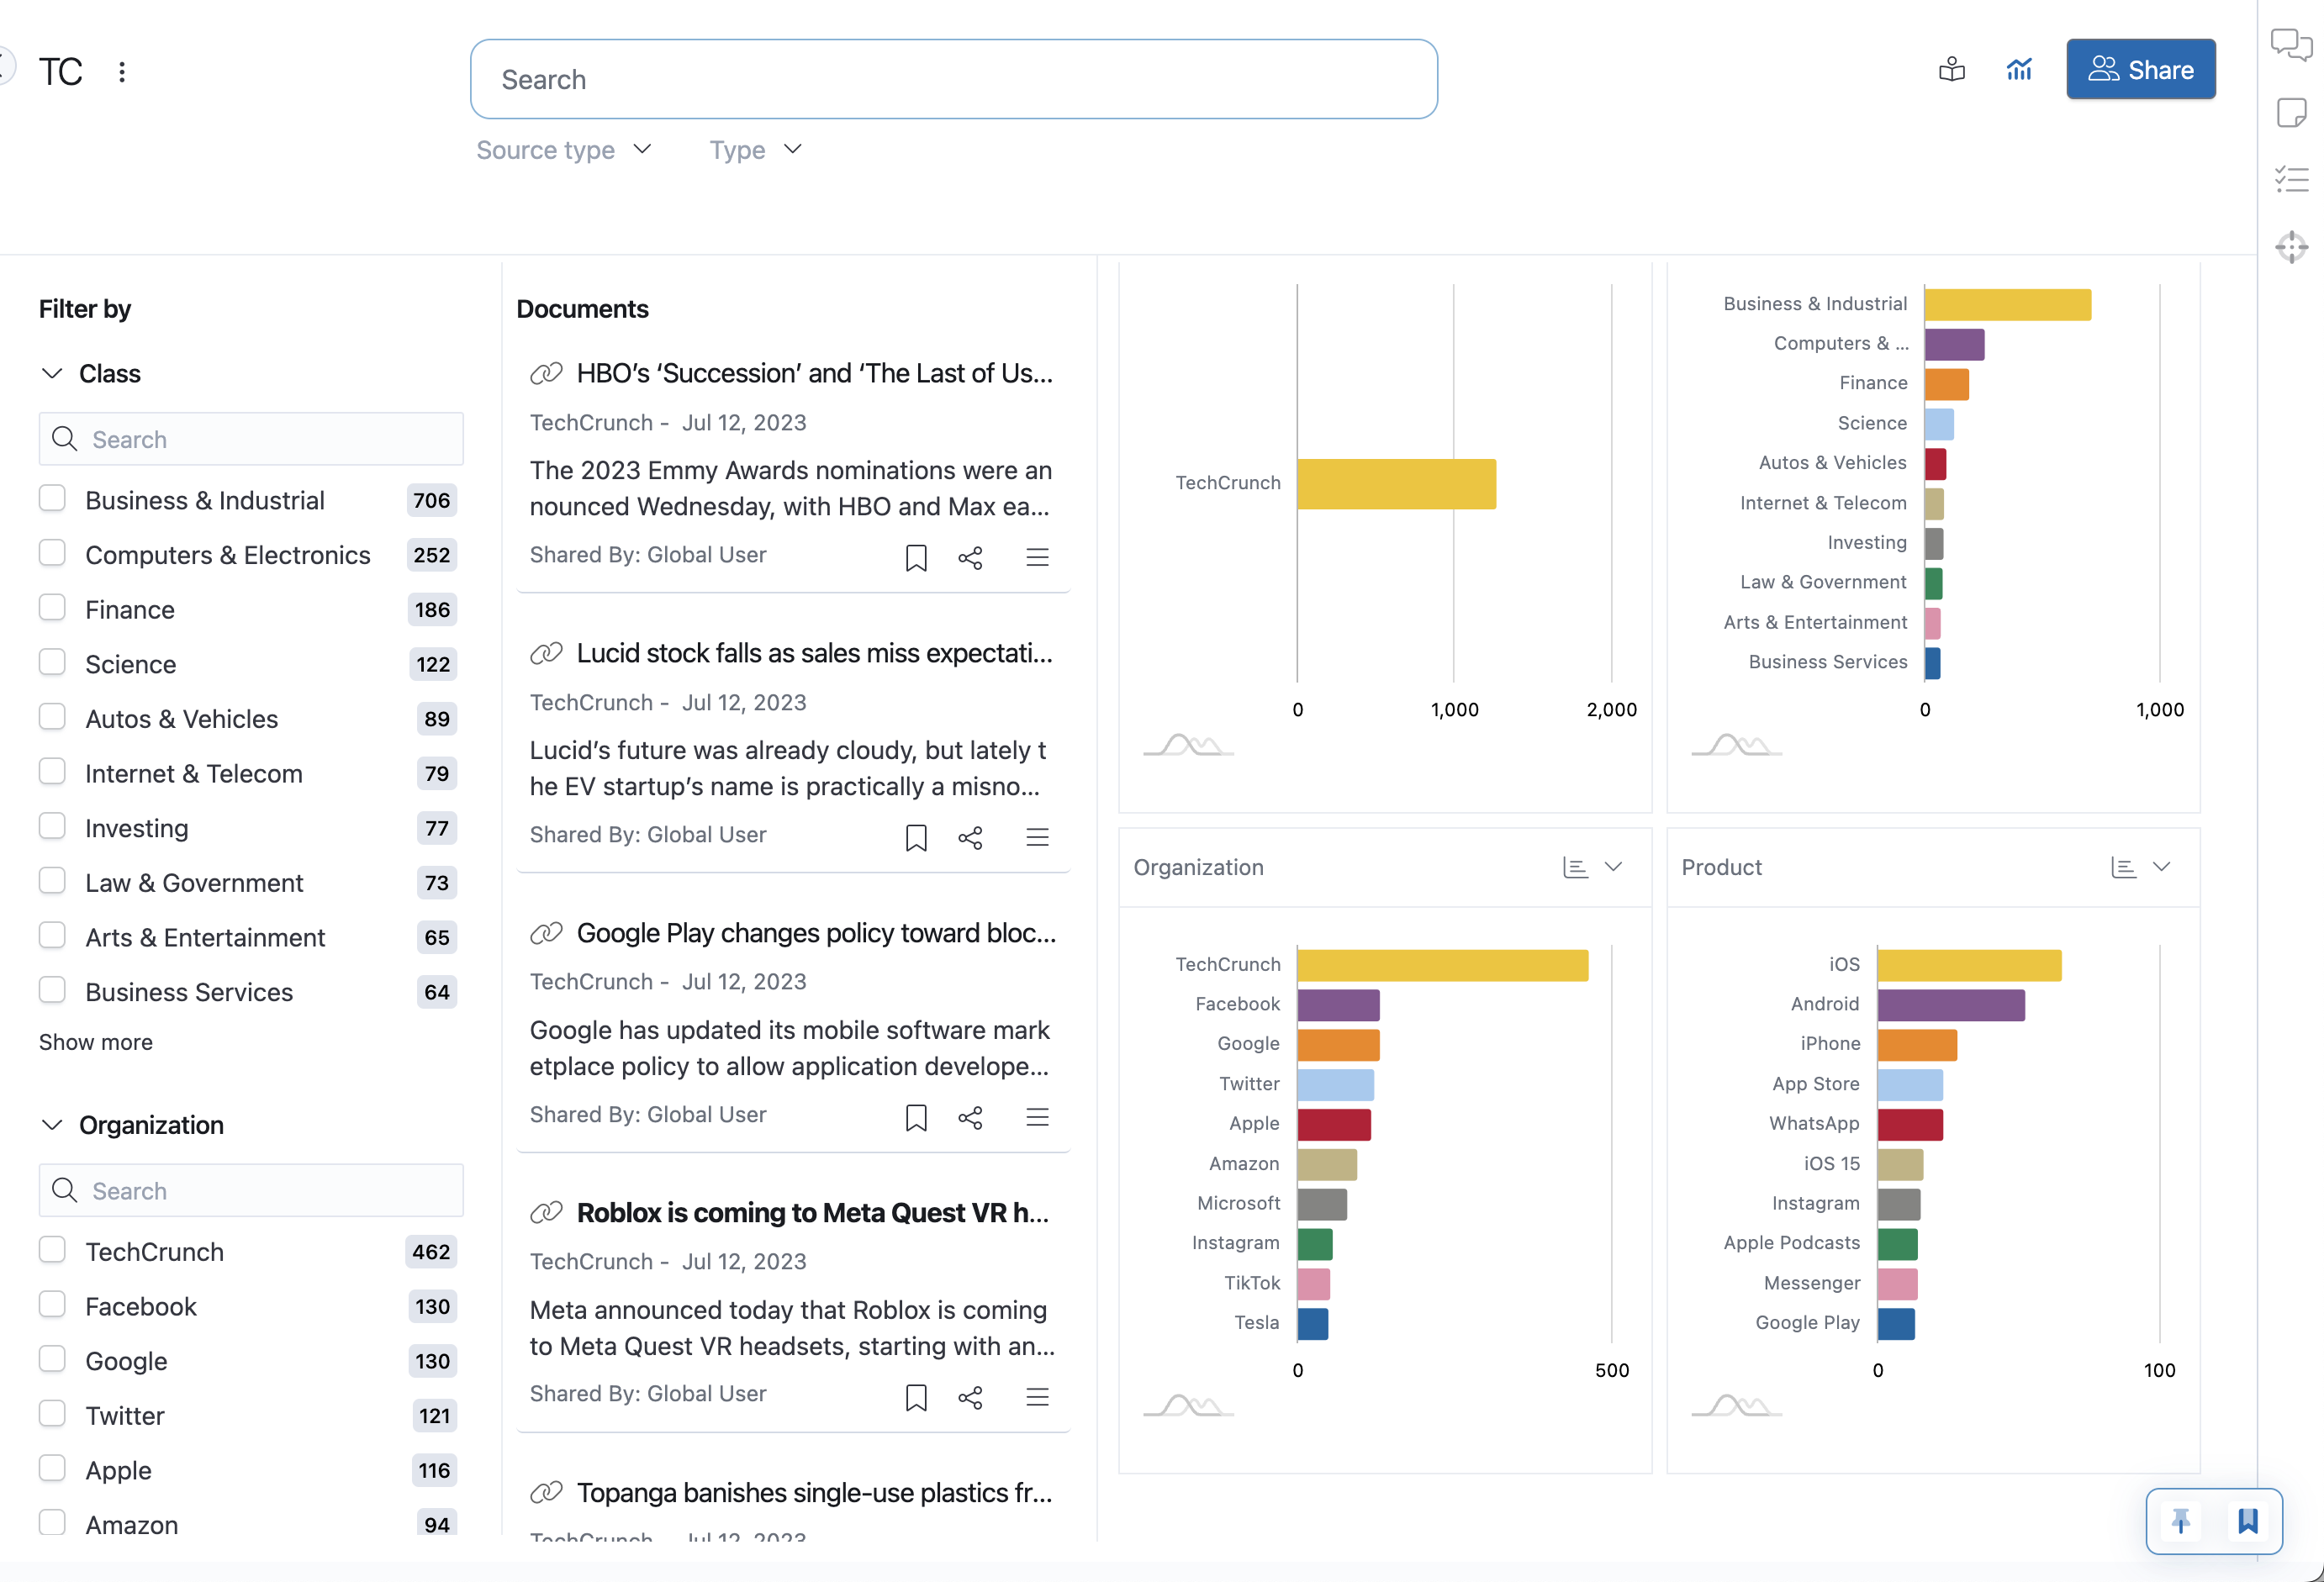Click the yellow TechCrunch bar in source chart
The image size is (2324, 1582).
click(1396, 484)
